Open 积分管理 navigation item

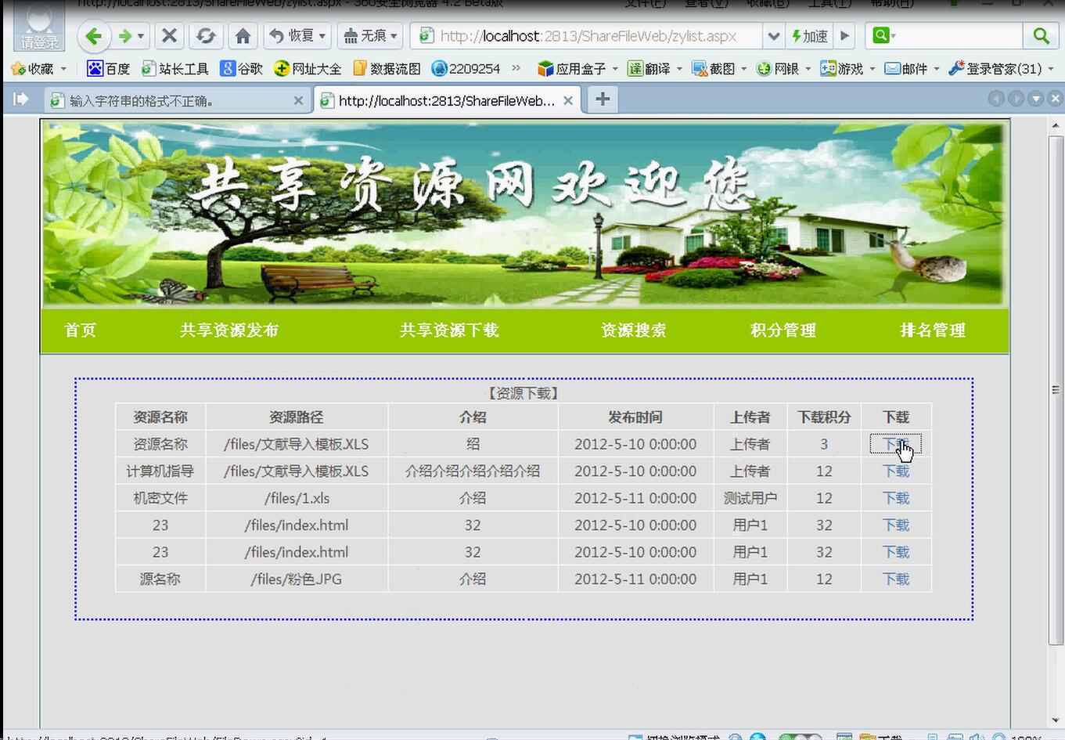[x=783, y=330]
